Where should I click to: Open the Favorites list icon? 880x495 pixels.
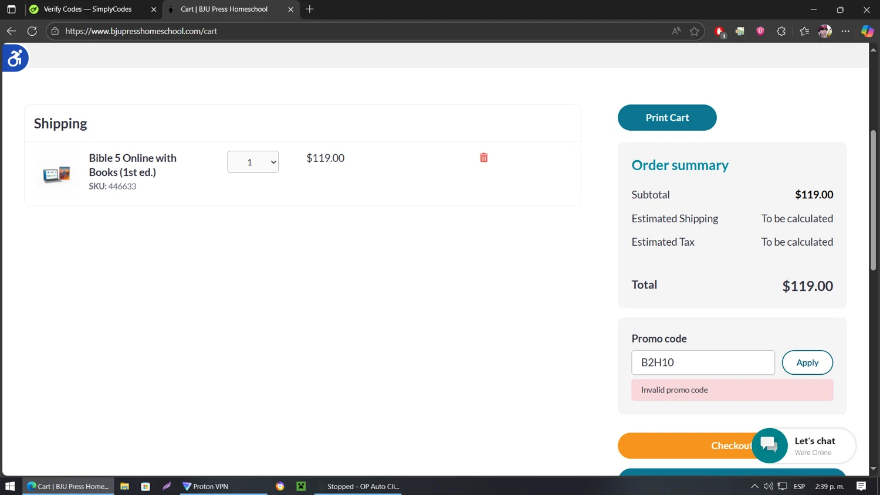[x=804, y=31]
